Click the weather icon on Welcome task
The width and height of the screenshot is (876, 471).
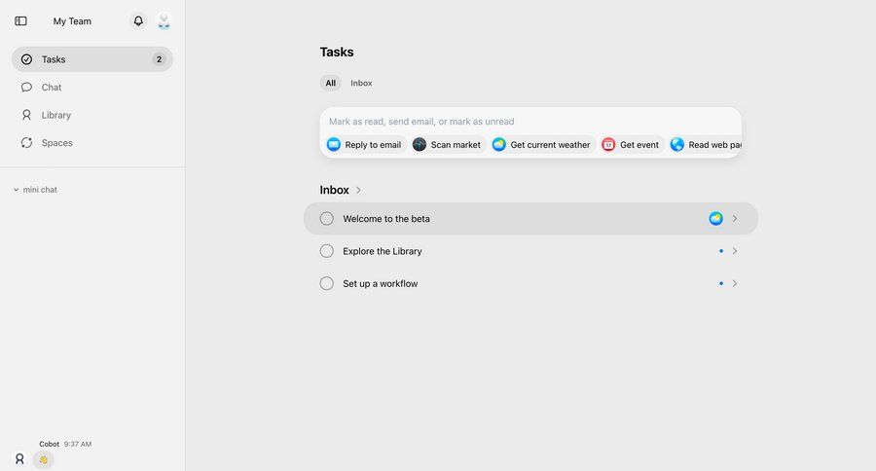point(716,219)
